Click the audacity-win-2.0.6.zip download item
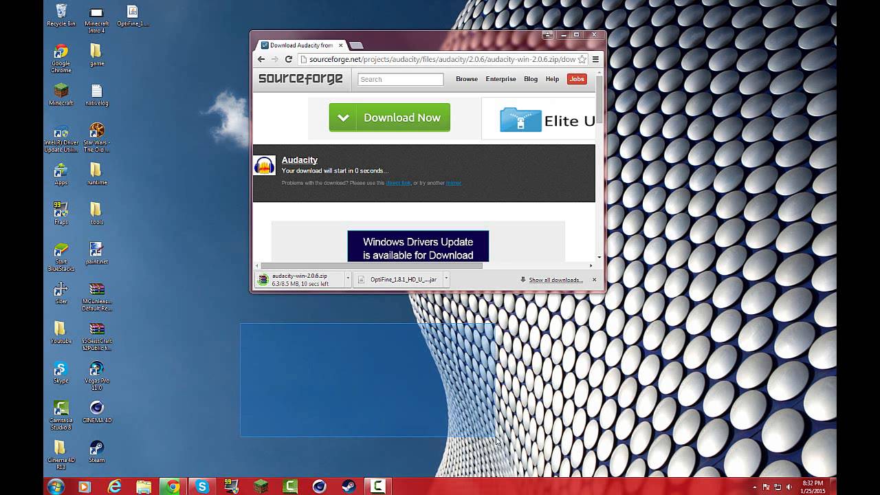 pyautogui.click(x=300, y=279)
